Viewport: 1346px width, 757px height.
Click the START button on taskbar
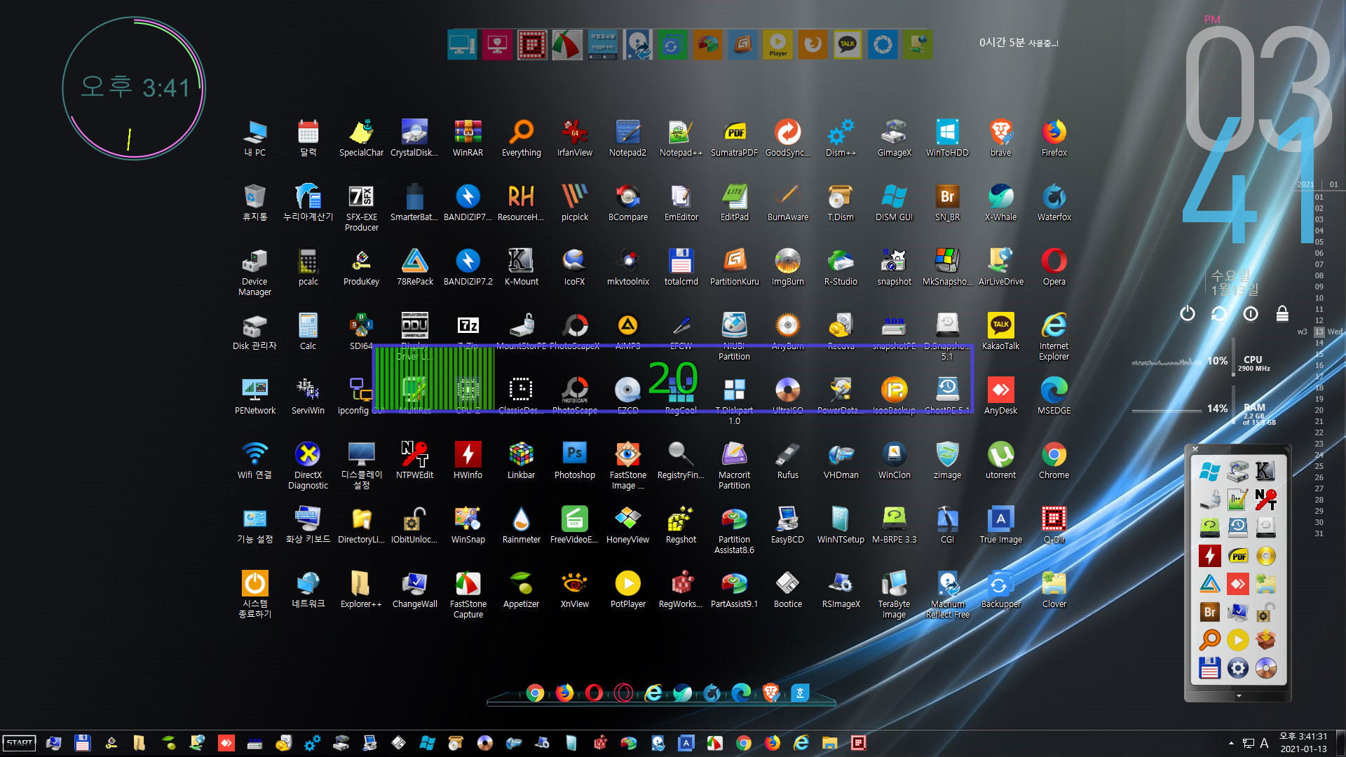pyautogui.click(x=20, y=743)
